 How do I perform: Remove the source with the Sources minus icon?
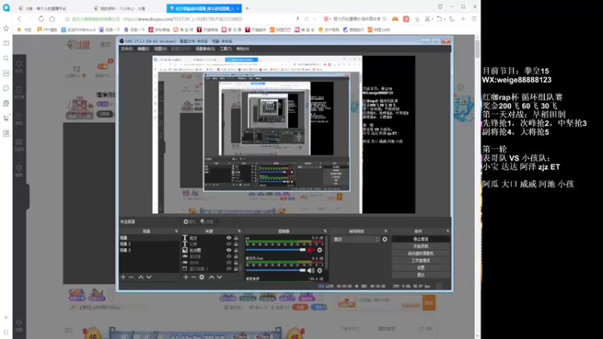[x=194, y=277]
